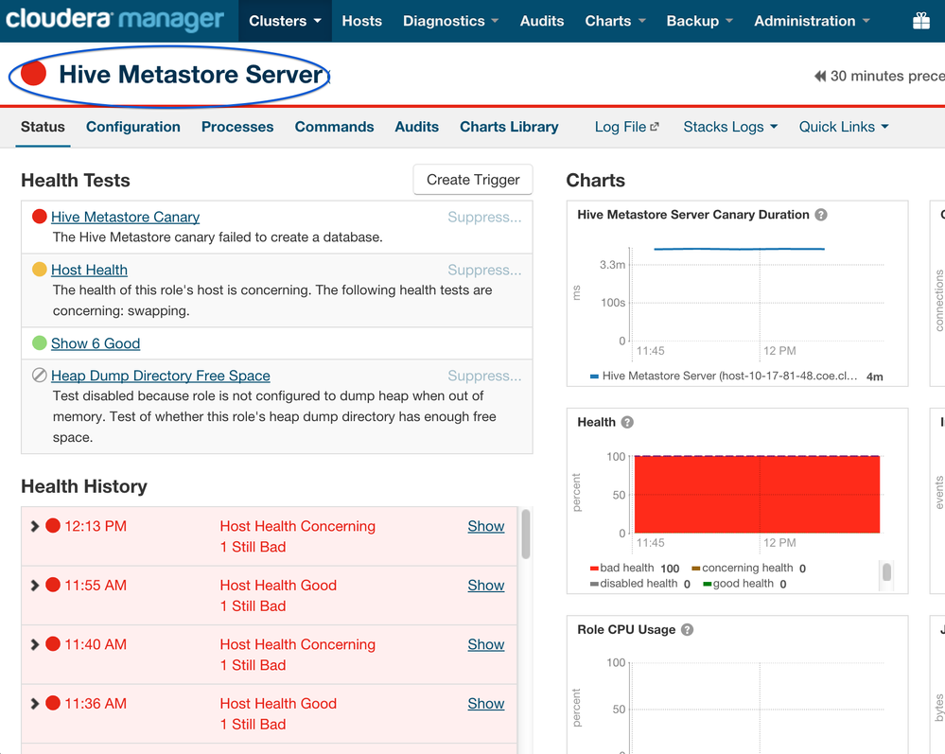Open the Stacks Logs dropdown
The width and height of the screenshot is (945, 754).
click(x=730, y=127)
